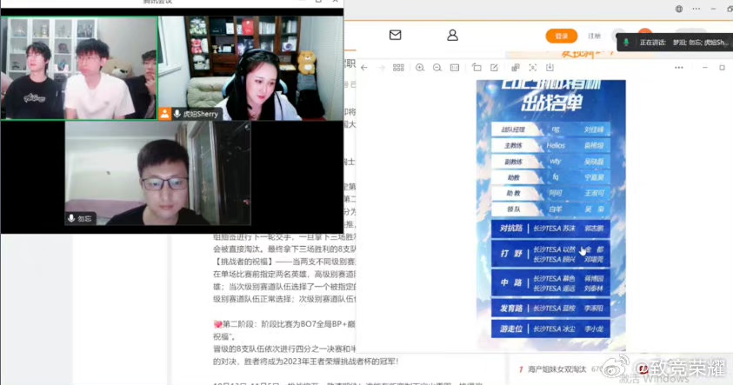733x385 pixels.
Task: Click the microphone icon beside 勿忘
Action: 71,218
